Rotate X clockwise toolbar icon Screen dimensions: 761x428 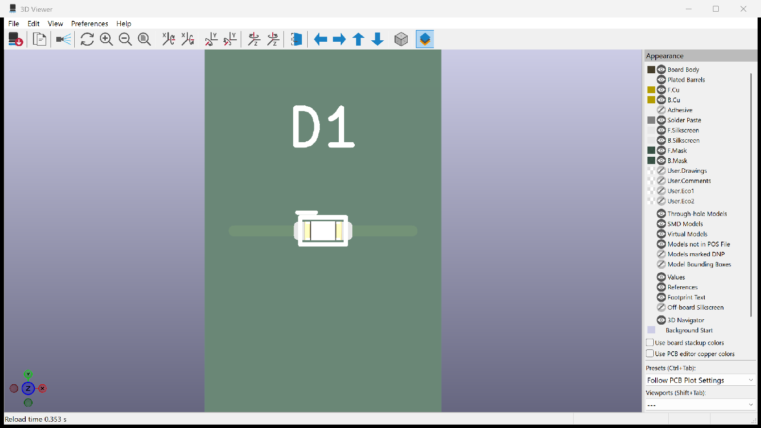coord(168,39)
